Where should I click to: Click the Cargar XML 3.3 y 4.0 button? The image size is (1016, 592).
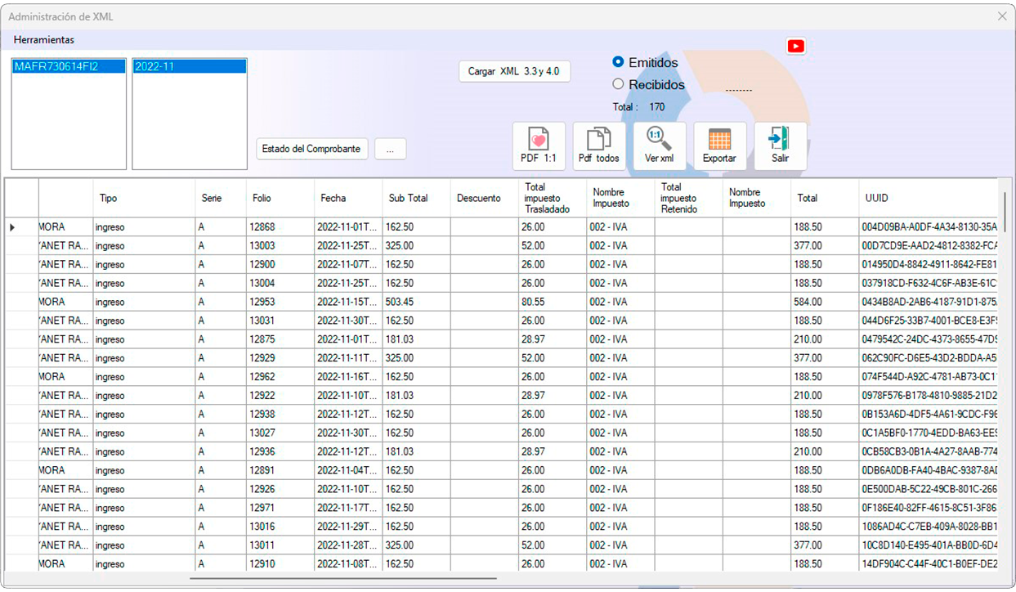[x=513, y=71]
